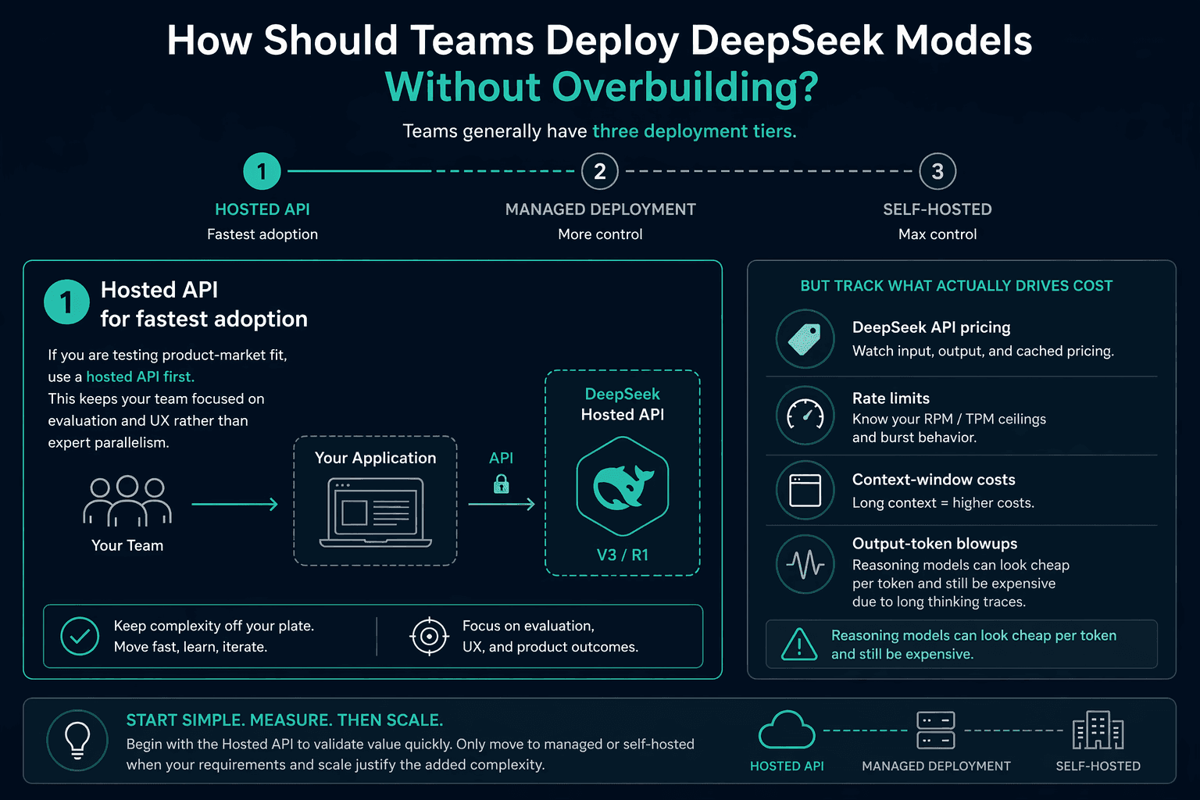1200x800 pixels.
Task: Click 'three deployment tiers.' highlighted text
Action: click(x=695, y=131)
